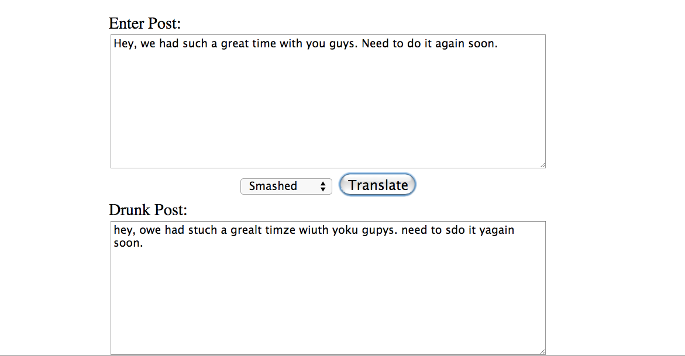Place cursor after 'soon.' in Enter Post text

[499, 44]
